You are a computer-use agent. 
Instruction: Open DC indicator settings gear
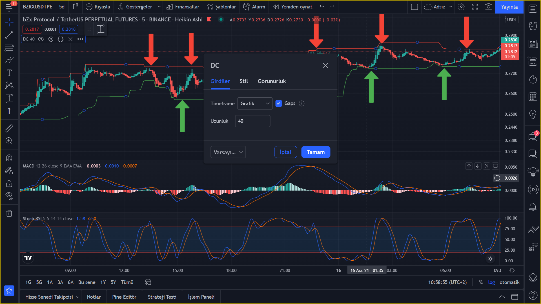tap(51, 39)
